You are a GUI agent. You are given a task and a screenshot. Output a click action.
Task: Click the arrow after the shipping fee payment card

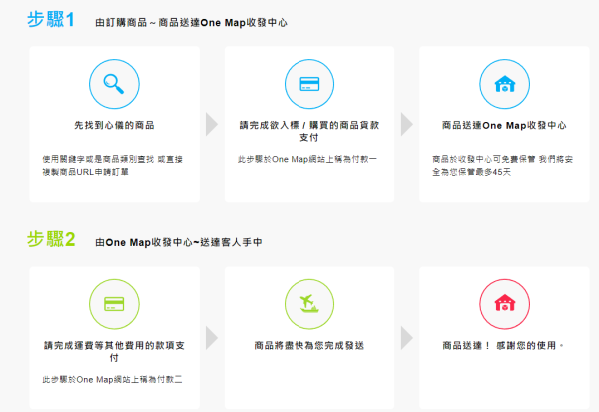[211, 337]
